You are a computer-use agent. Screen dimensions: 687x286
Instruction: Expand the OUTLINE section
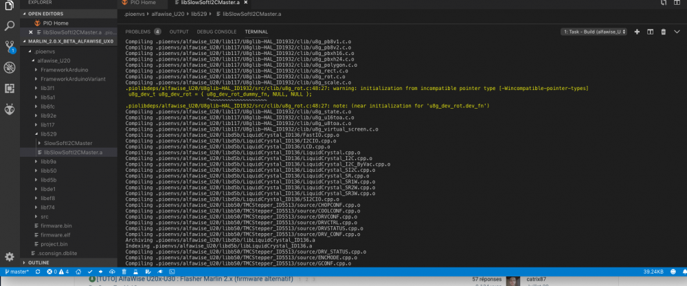(69, 263)
